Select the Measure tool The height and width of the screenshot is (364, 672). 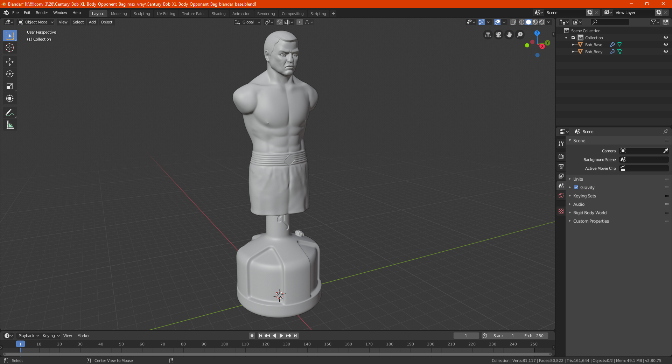click(x=10, y=125)
